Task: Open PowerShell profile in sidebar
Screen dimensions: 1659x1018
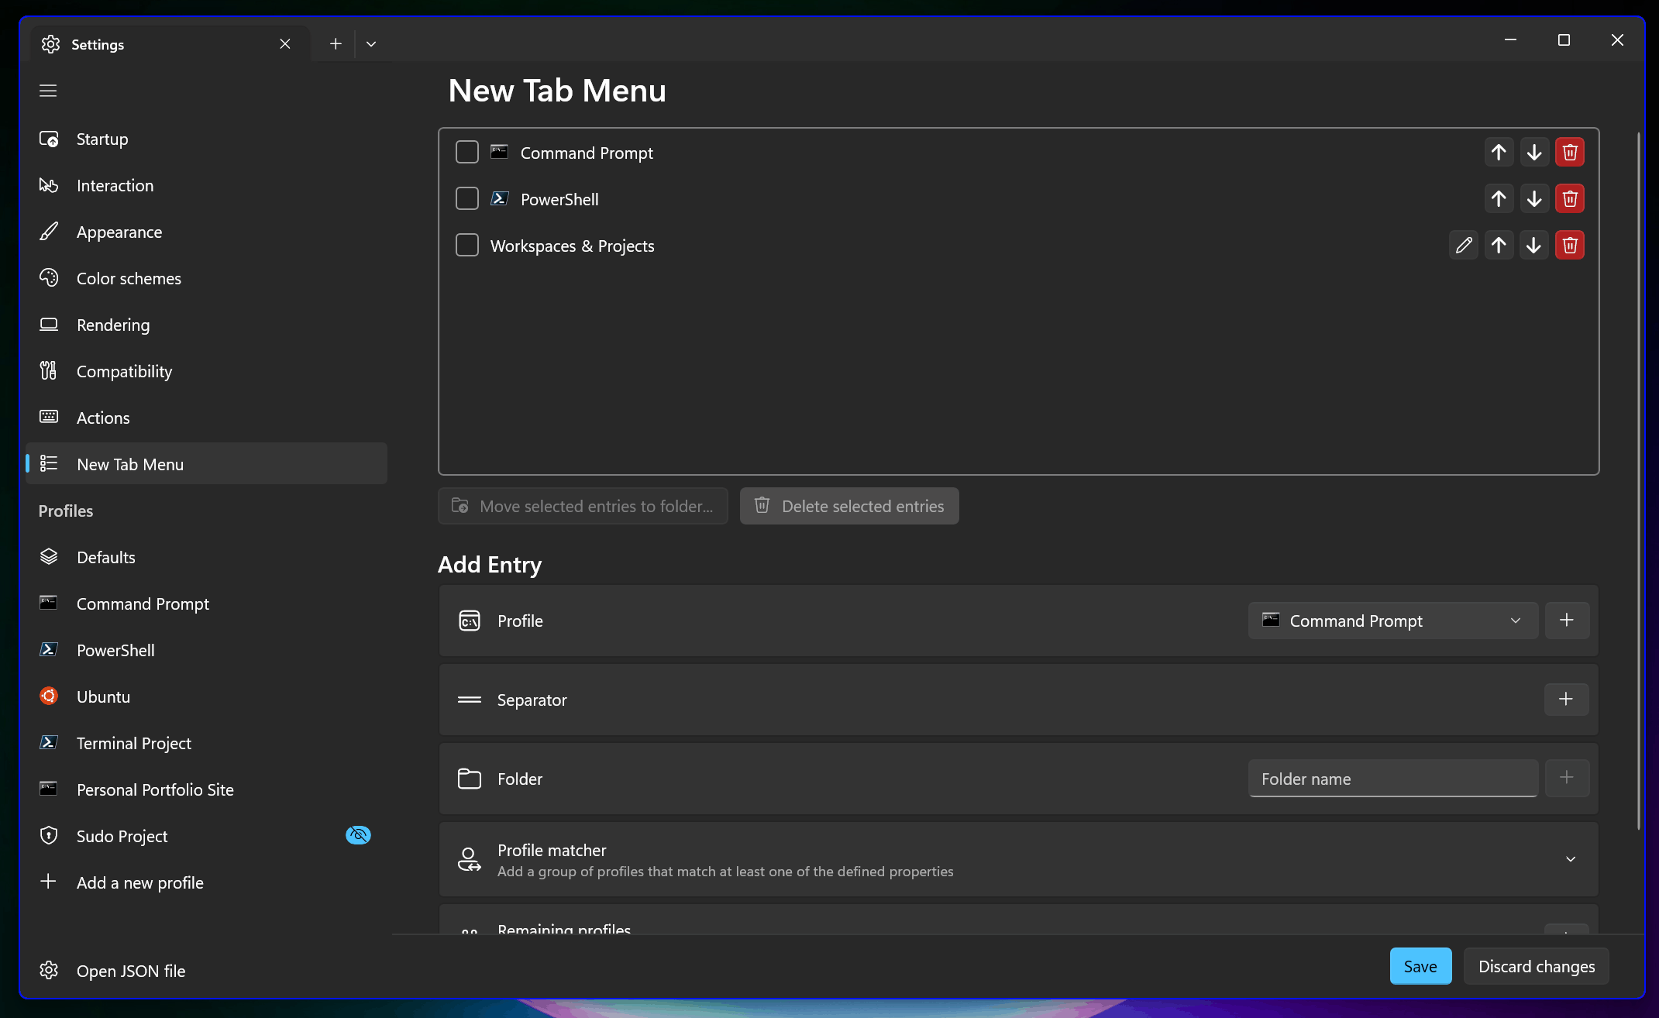Action: [x=206, y=650]
